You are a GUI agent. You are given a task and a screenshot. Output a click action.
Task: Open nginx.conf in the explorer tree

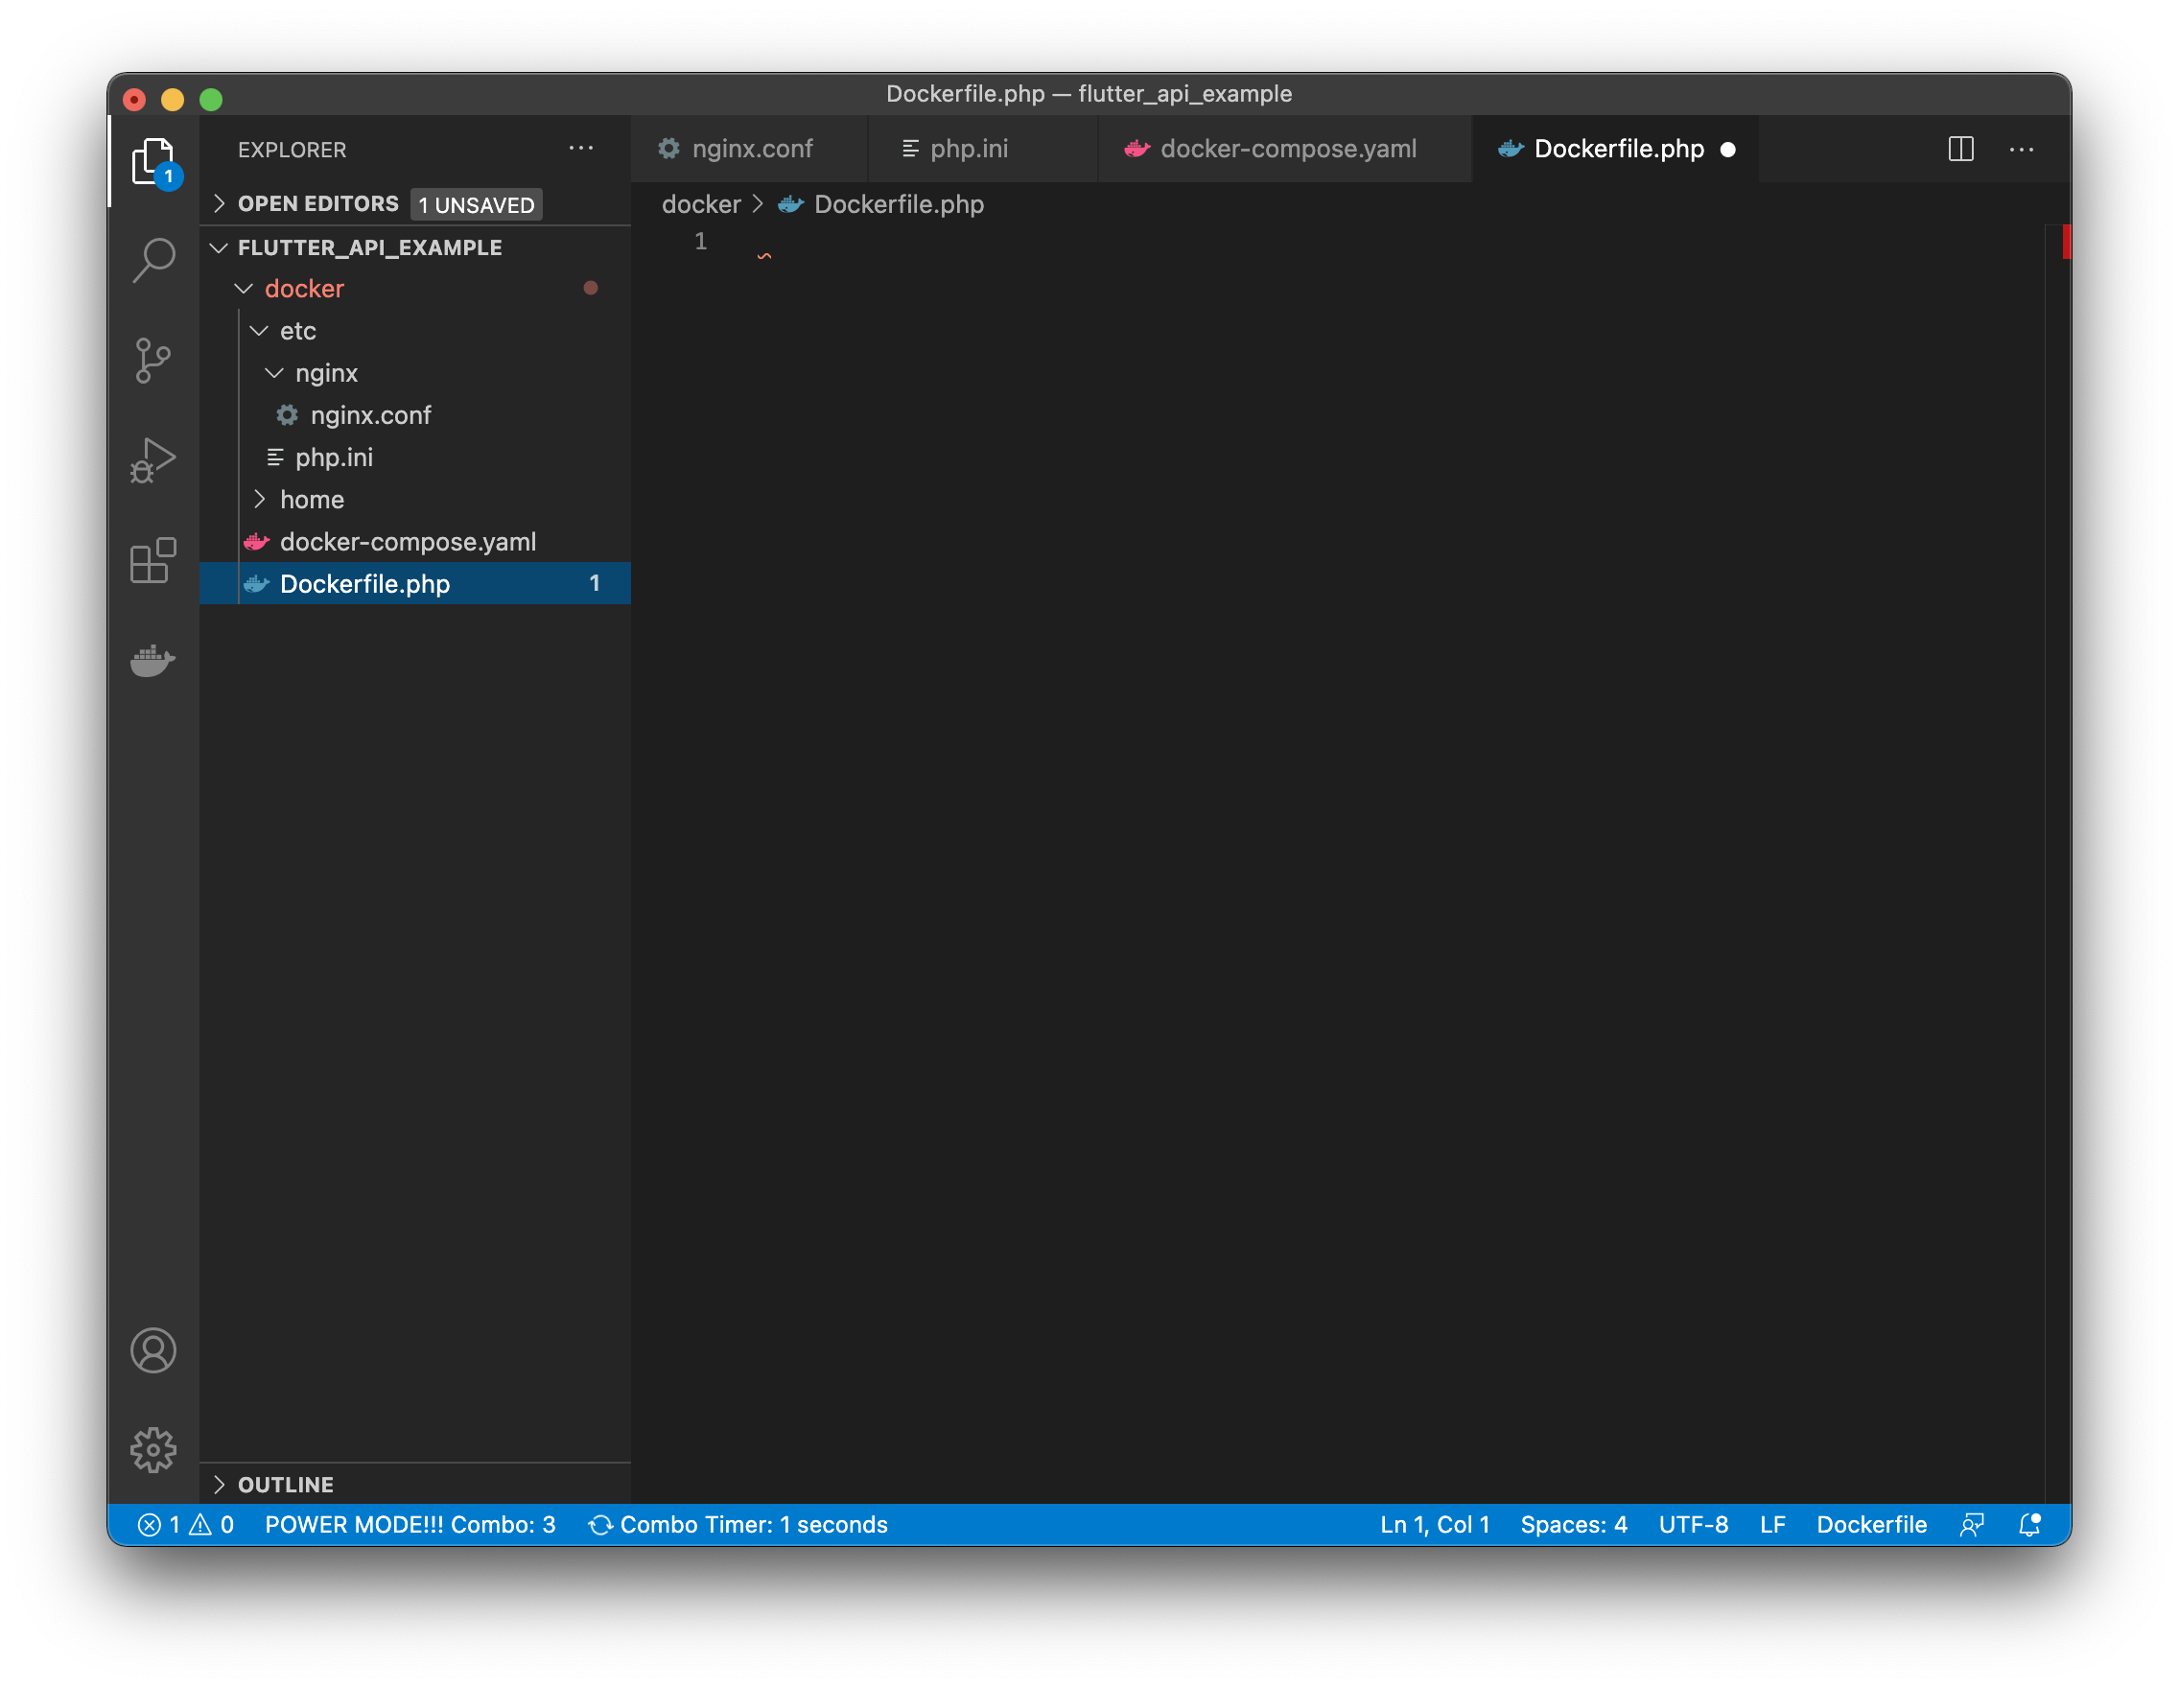[x=370, y=415]
